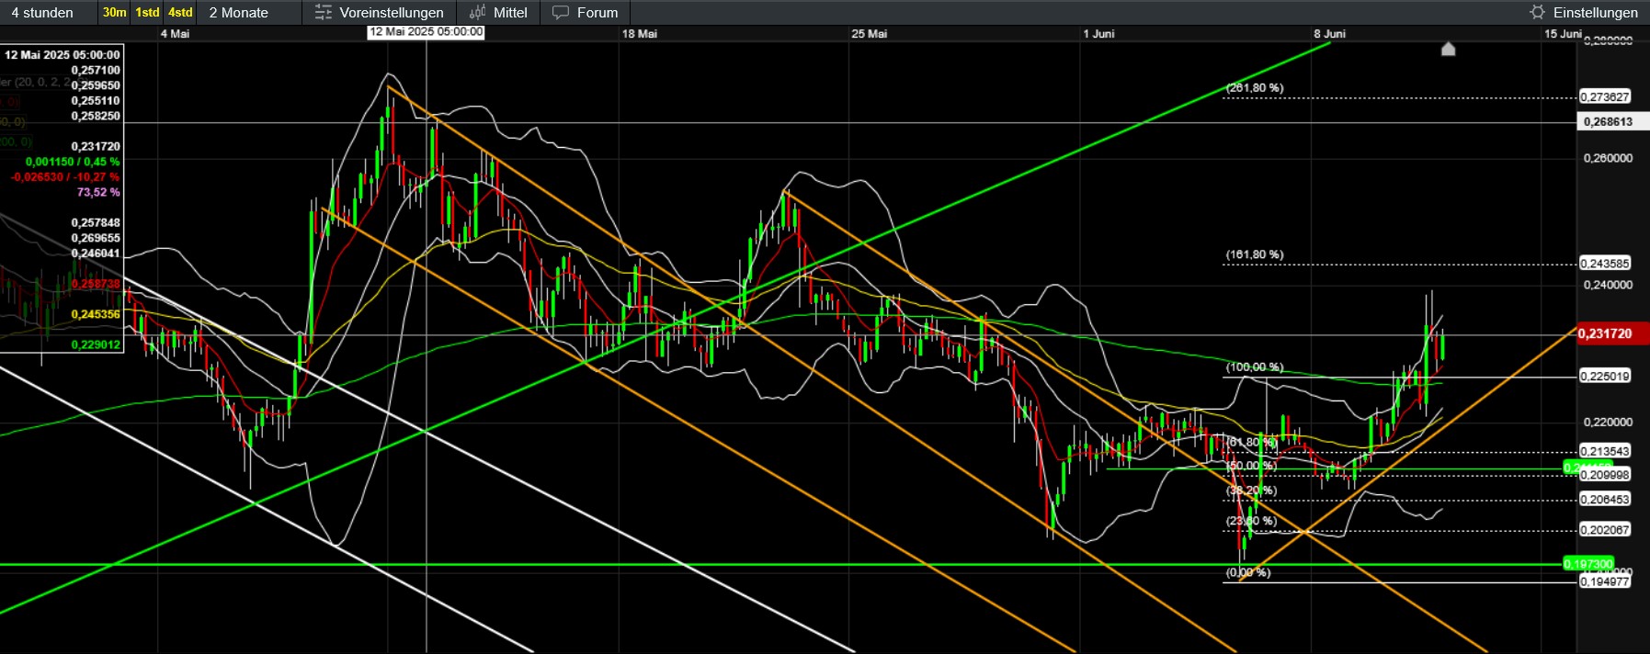Viewport: 1650px width, 654px height.
Task: Select the green 0,197300 support level tag
Action: click(x=1588, y=564)
